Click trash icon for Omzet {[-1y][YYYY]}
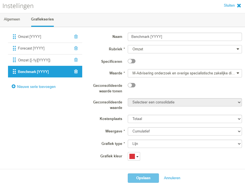245x185 pixels. pos(76,60)
